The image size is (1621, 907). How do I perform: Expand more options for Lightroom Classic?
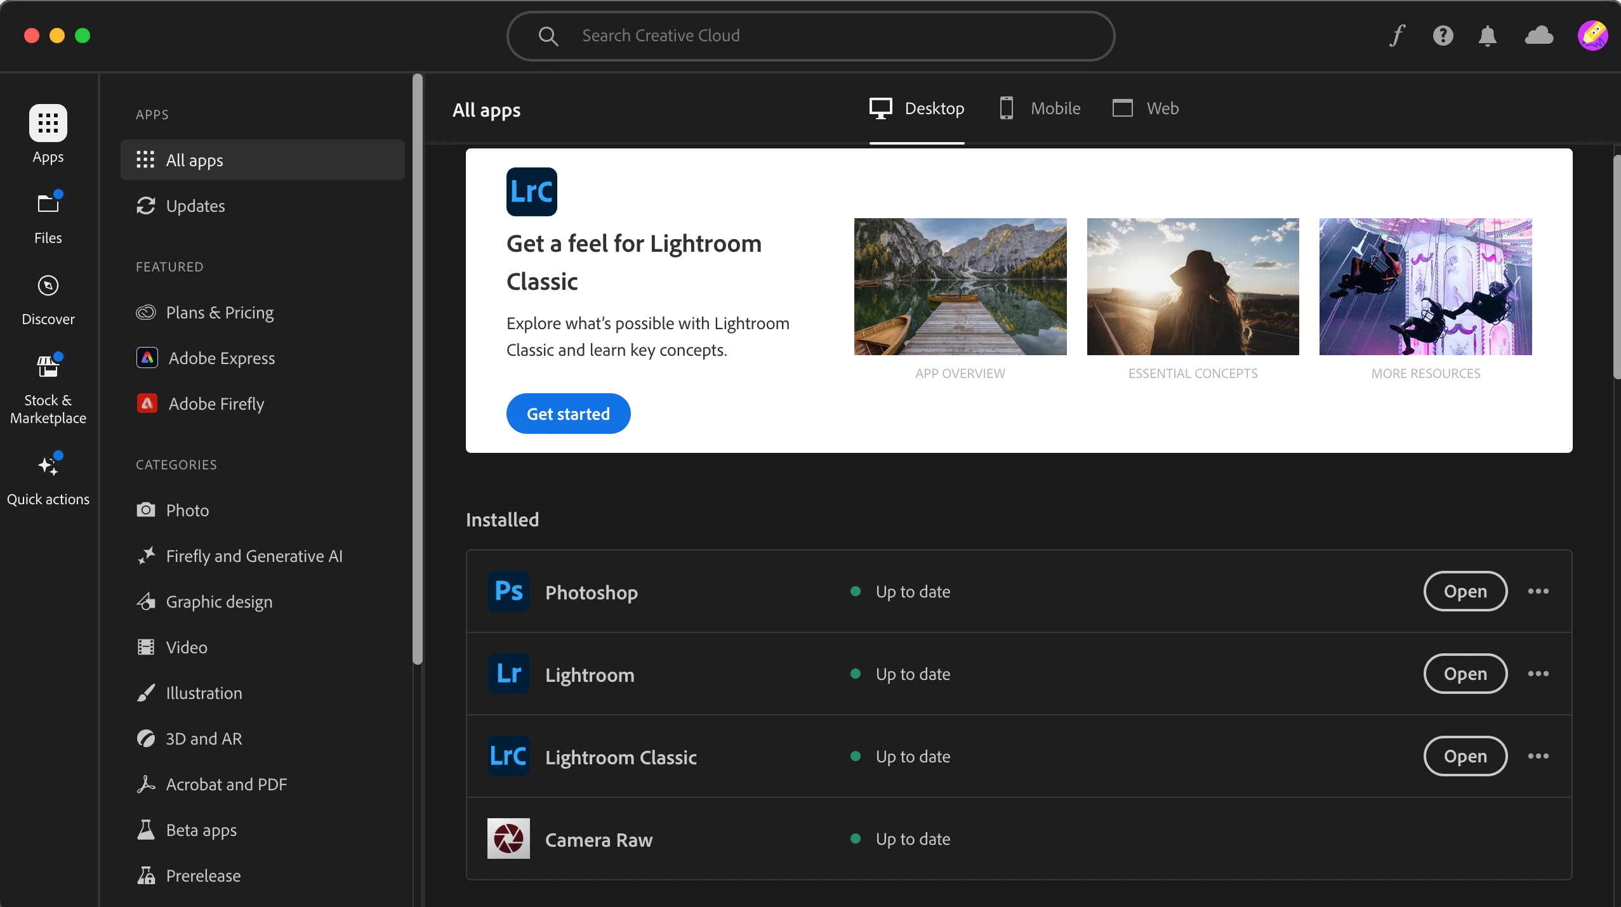pos(1538,756)
